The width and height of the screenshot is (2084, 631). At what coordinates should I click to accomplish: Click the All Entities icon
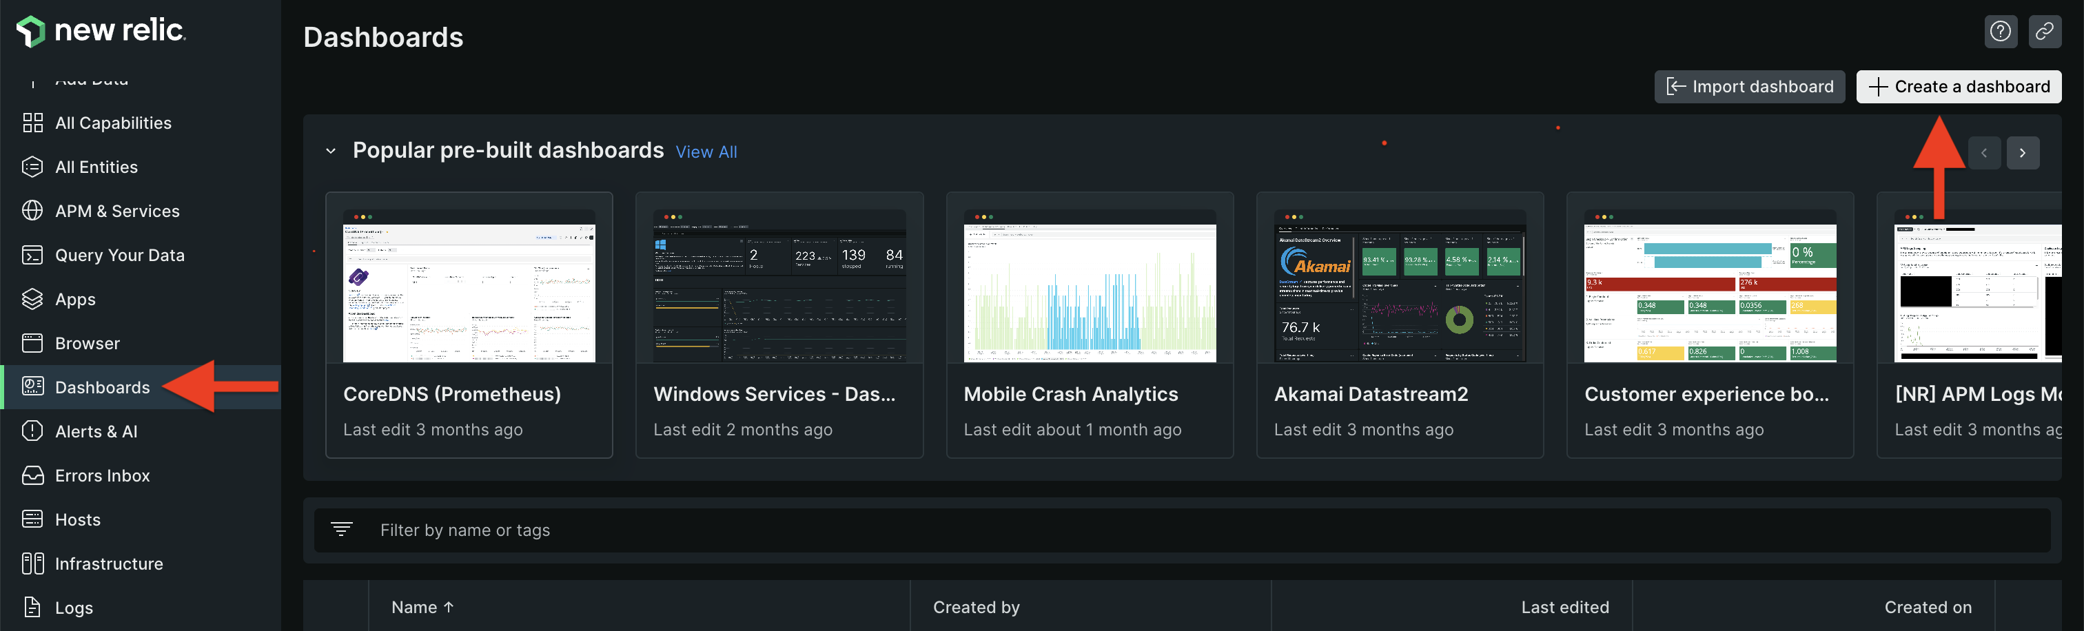(x=32, y=167)
